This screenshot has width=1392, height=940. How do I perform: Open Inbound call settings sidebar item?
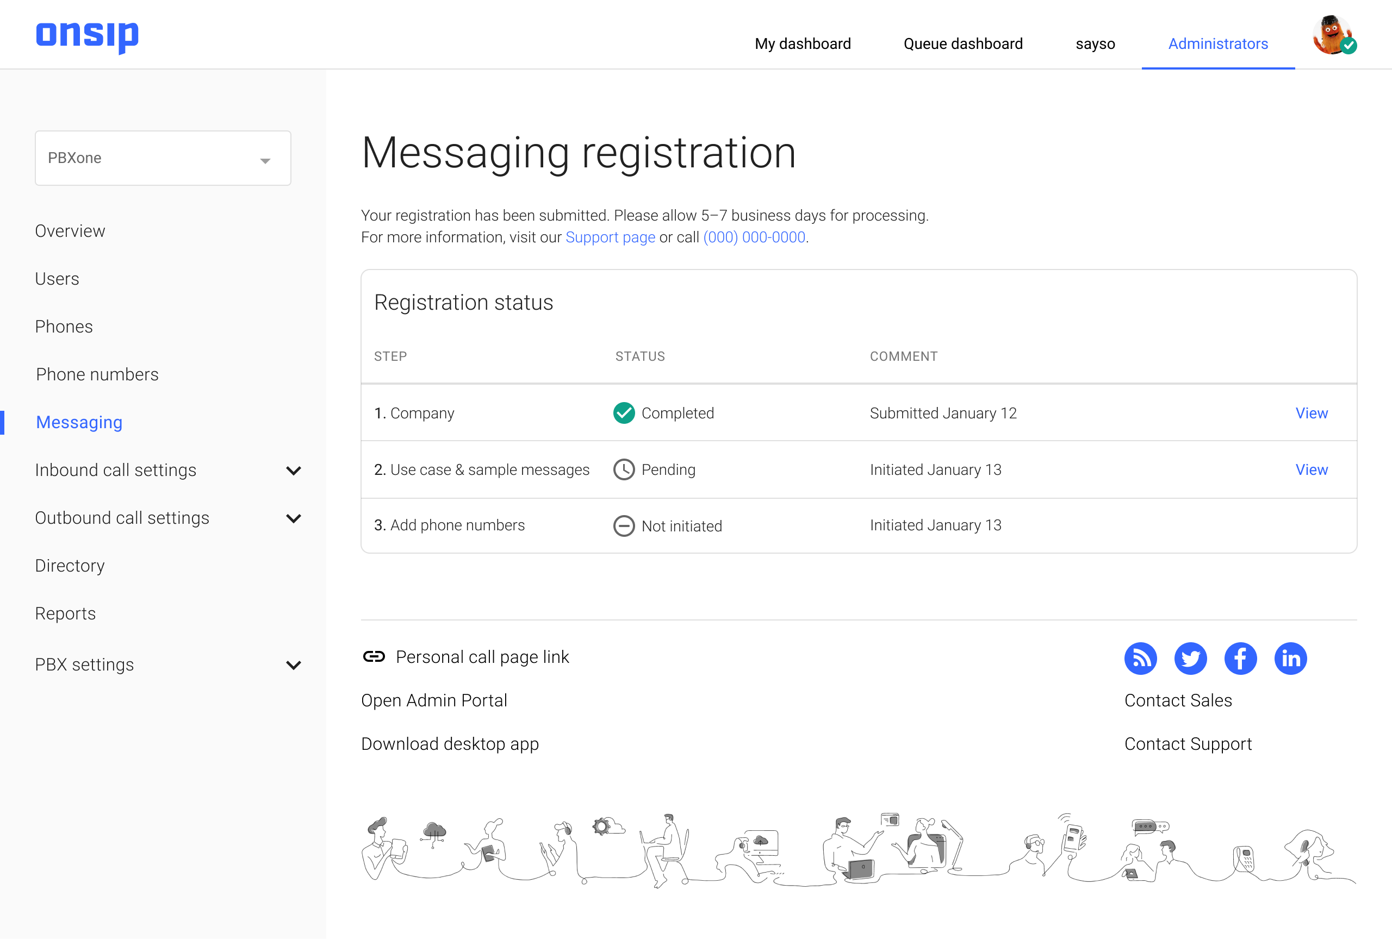click(116, 471)
